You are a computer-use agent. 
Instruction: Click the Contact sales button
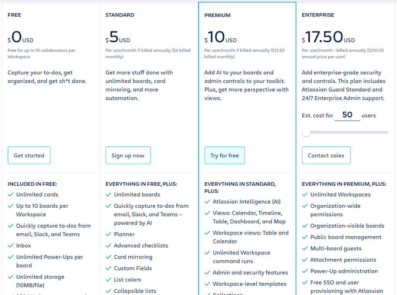click(x=326, y=155)
